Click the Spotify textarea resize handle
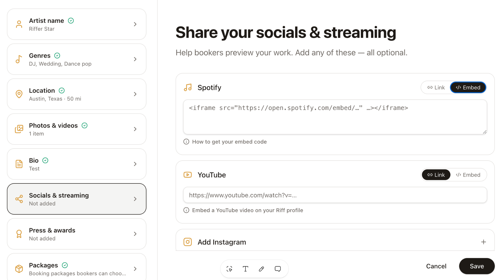 [x=485, y=132]
